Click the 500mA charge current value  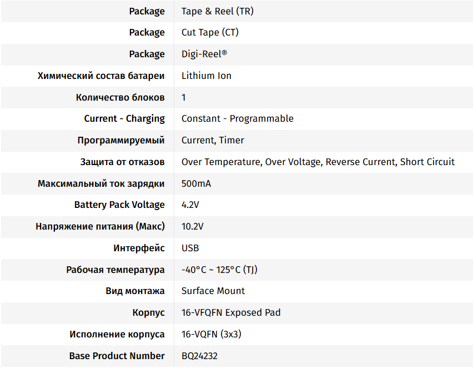pyautogui.click(x=196, y=183)
